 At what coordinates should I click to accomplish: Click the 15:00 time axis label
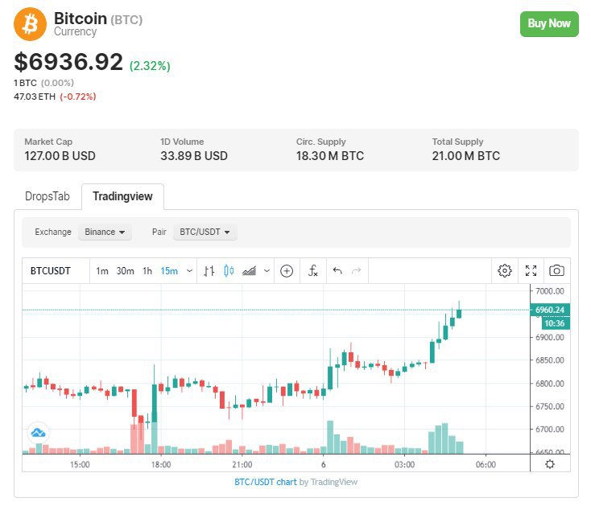[80, 464]
